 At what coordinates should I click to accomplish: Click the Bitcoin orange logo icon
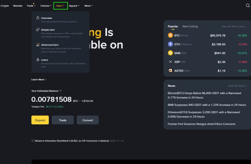pyautogui.click(x=170, y=35)
